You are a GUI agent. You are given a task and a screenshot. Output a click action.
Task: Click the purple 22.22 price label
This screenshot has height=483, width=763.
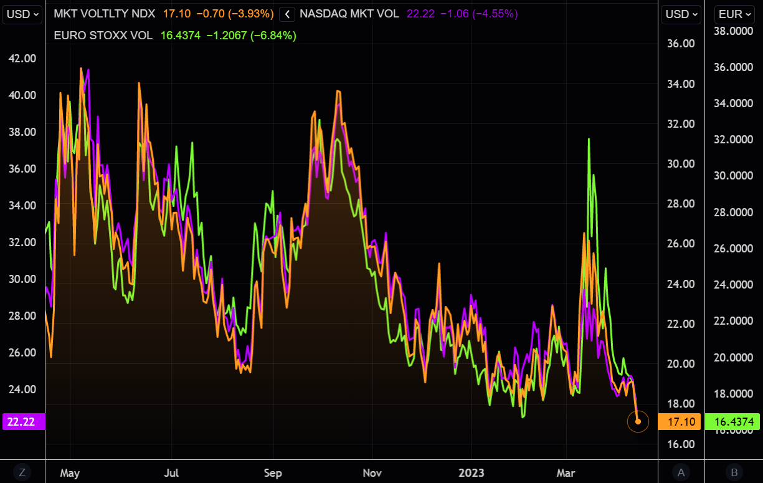pyautogui.click(x=24, y=422)
